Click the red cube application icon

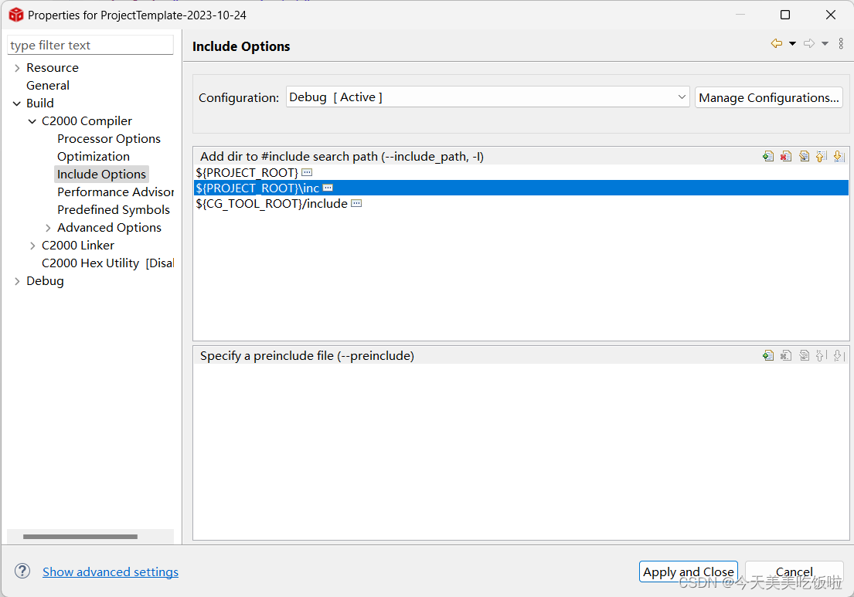[15, 15]
